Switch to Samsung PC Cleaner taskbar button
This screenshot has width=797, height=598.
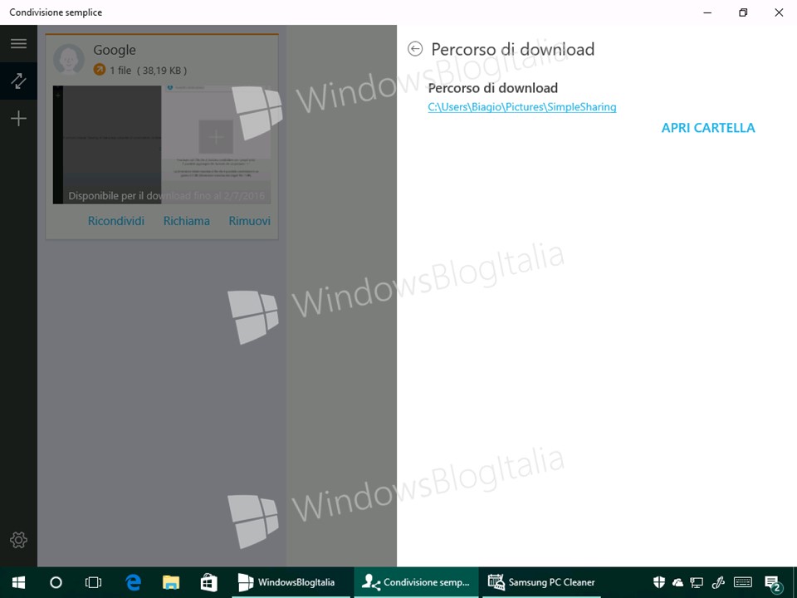541,582
